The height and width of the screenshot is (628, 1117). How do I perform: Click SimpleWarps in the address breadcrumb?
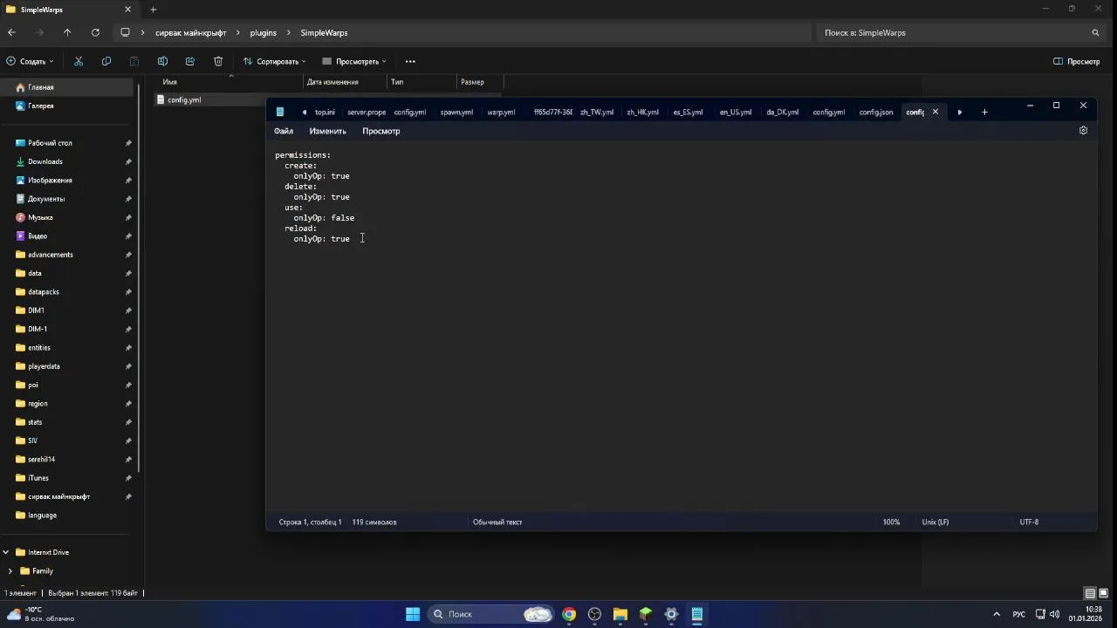click(324, 32)
